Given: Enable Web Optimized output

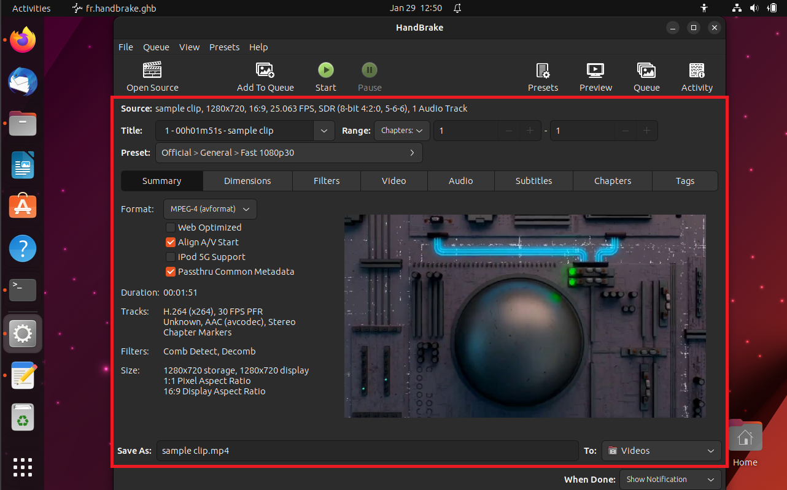Looking at the screenshot, I should (x=170, y=228).
